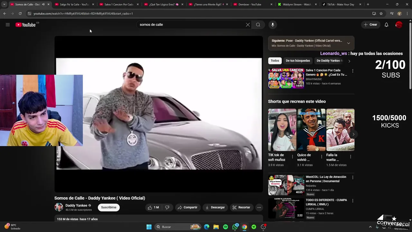Mute the tab audio speaker icon
Viewport: 412px width, 232px height.
(x=43, y=5)
